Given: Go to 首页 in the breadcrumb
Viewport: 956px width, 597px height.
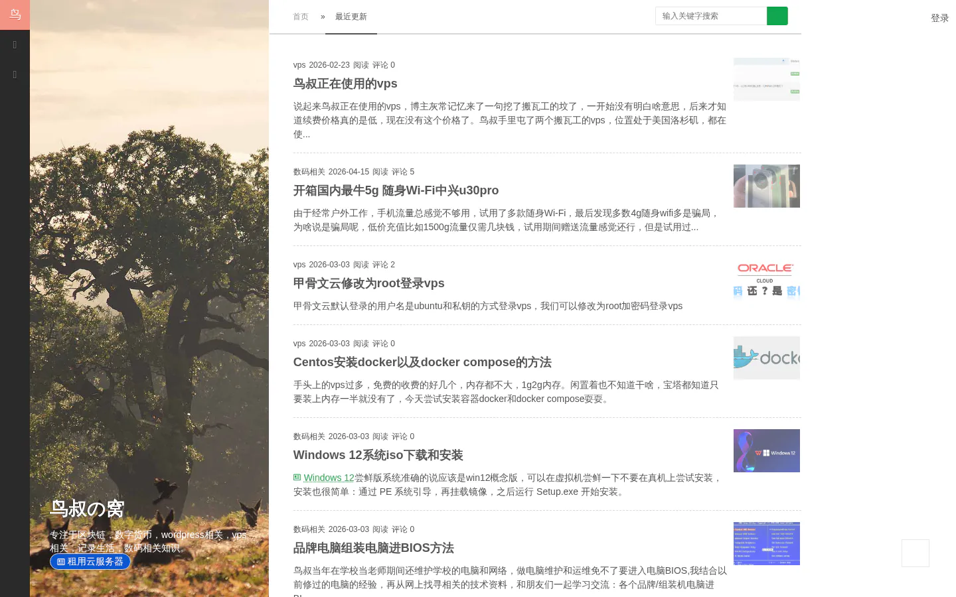Looking at the screenshot, I should click(x=301, y=17).
